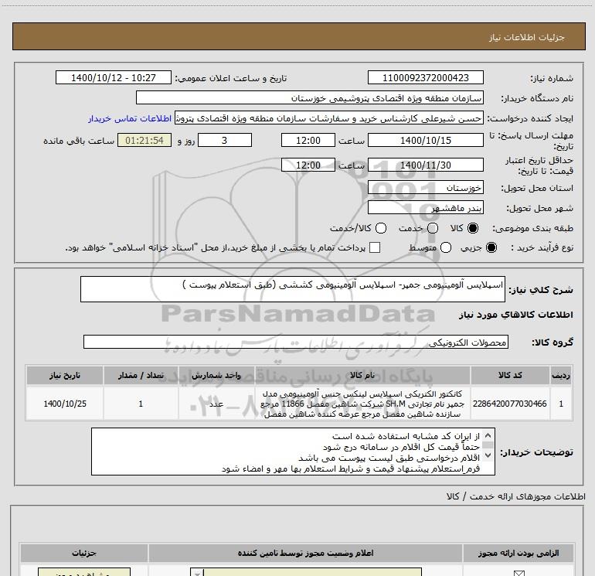Click the product code 2286420077030466 cell
Screen dimensions: 595x576
pyautogui.click(x=510, y=404)
